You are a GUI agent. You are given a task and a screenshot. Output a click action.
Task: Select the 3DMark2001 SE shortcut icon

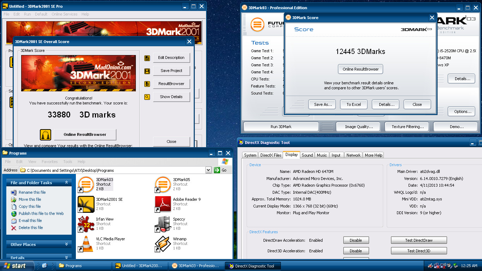pos(86,204)
